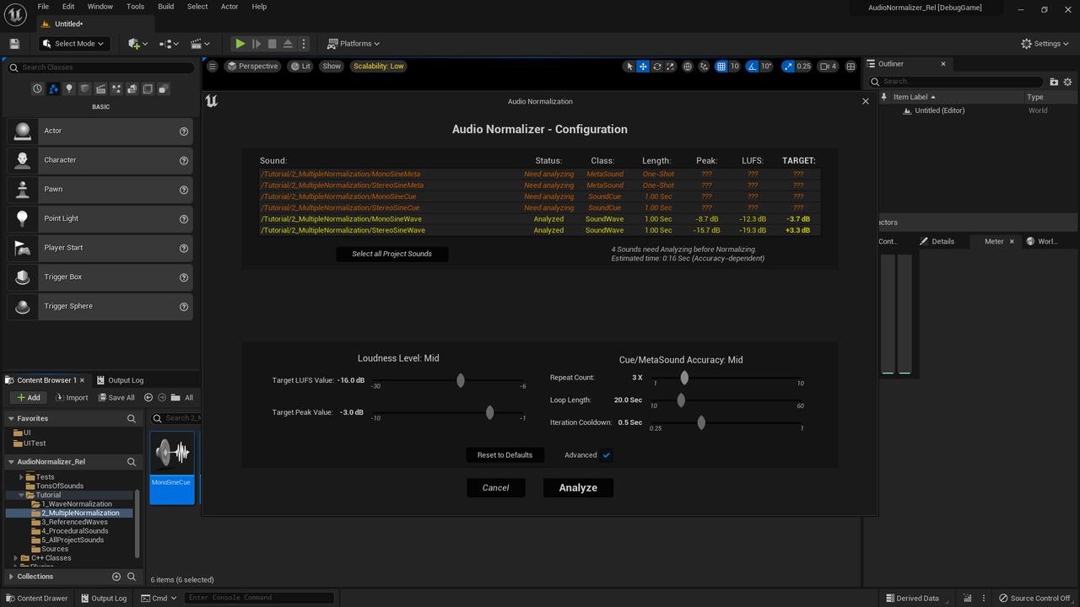Click the Import button in Content Browser
The width and height of the screenshot is (1080, 607).
coord(71,398)
